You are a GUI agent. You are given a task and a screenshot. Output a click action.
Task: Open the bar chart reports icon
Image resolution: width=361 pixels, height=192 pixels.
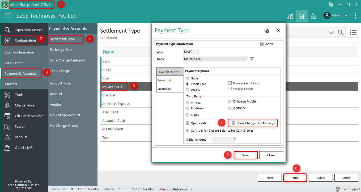coord(290,16)
